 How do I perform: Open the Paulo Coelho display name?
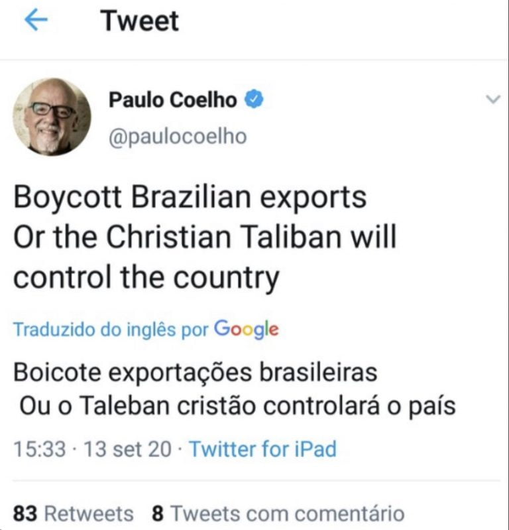[x=172, y=100]
